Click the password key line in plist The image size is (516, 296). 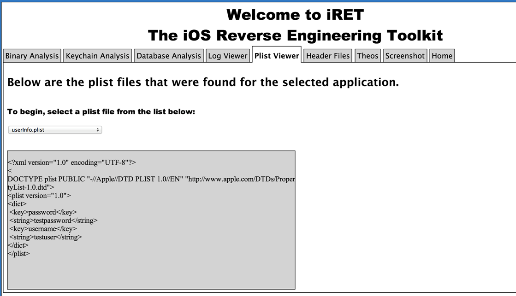tap(43, 212)
